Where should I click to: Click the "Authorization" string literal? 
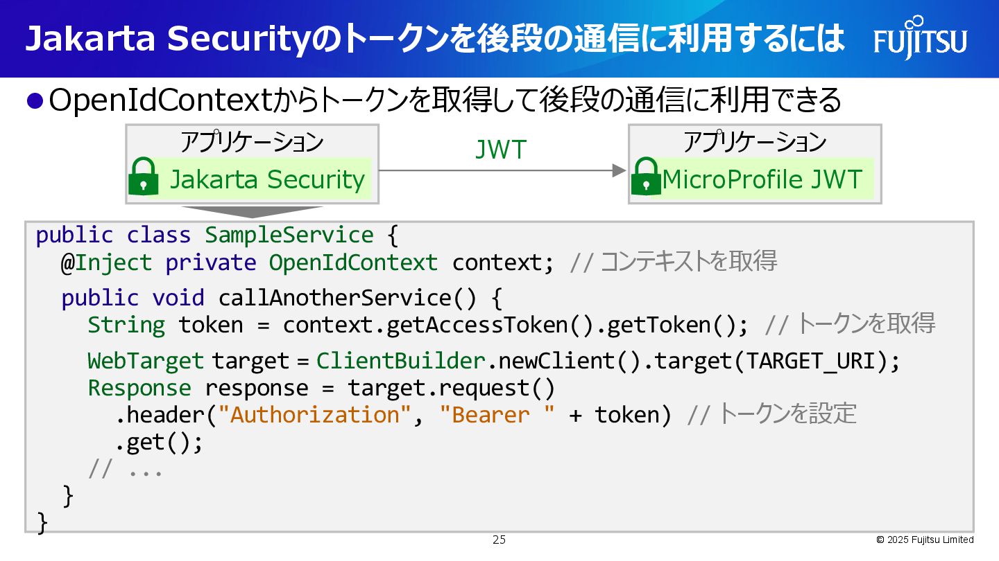(x=314, y=414)
